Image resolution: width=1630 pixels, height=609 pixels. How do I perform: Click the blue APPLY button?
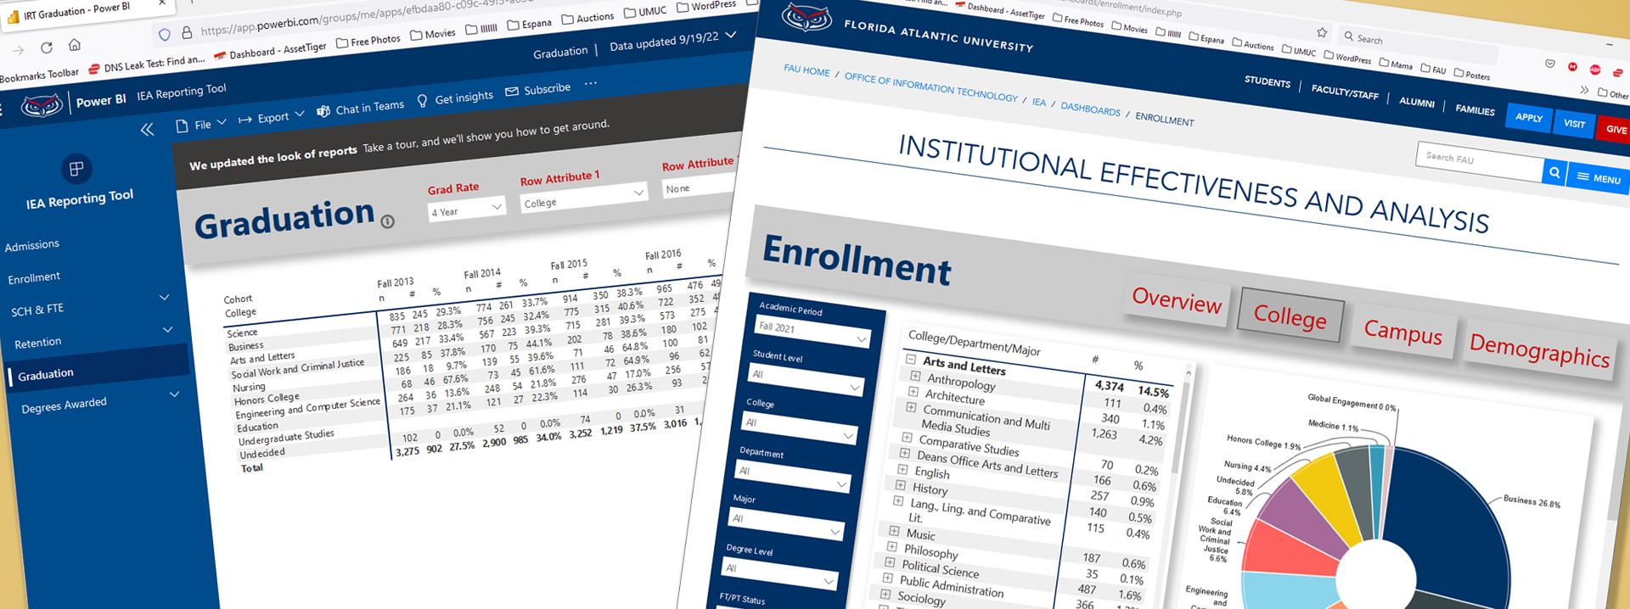[1528, 118]
